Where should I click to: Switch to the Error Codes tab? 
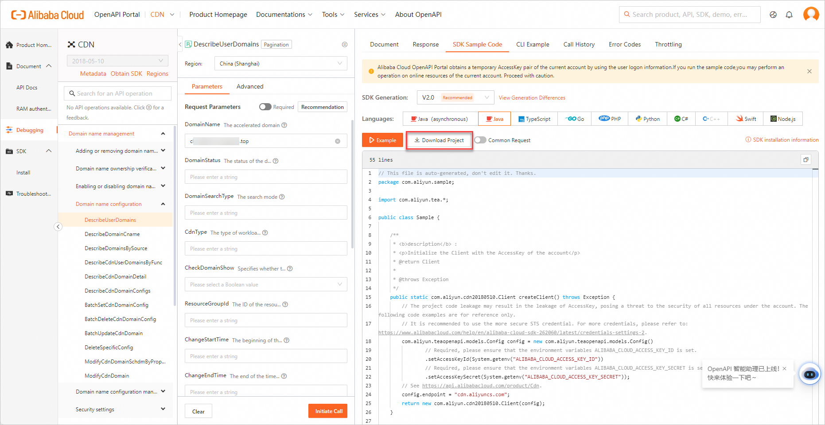tap(624, 45)
